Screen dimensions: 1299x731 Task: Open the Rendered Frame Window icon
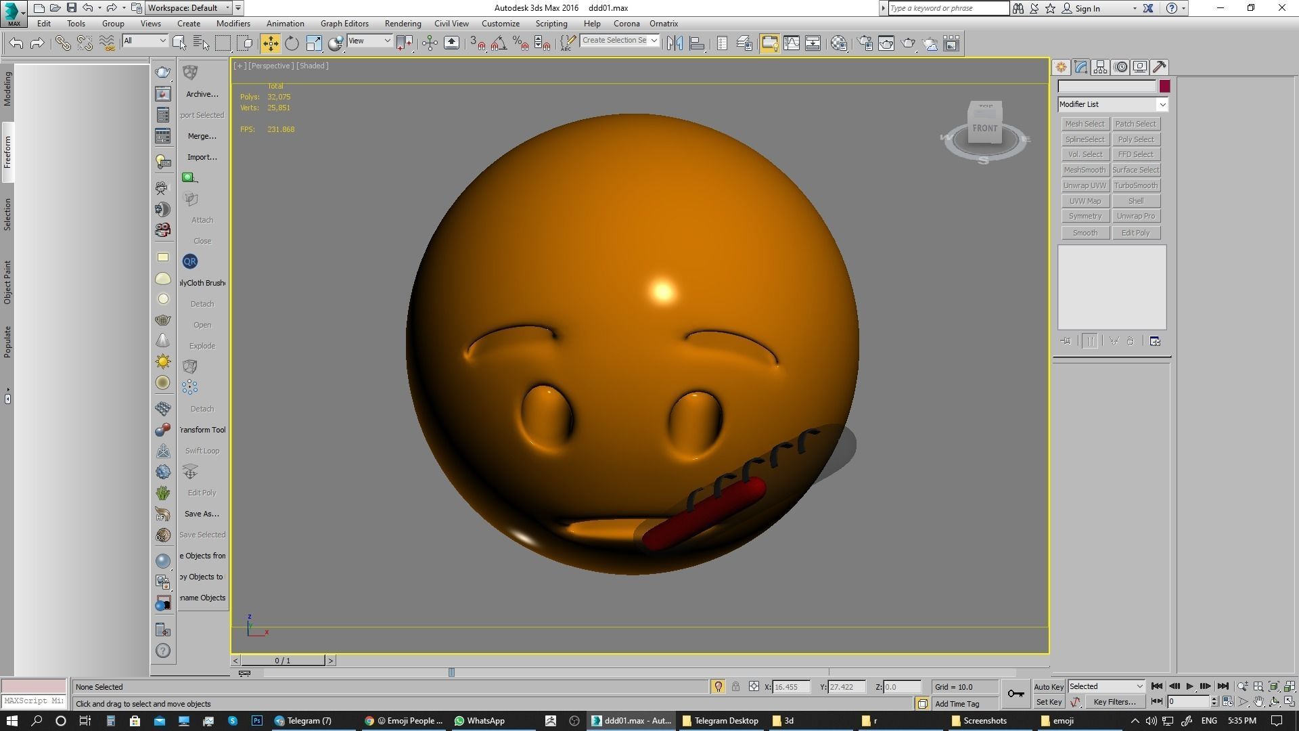(886, 43)
